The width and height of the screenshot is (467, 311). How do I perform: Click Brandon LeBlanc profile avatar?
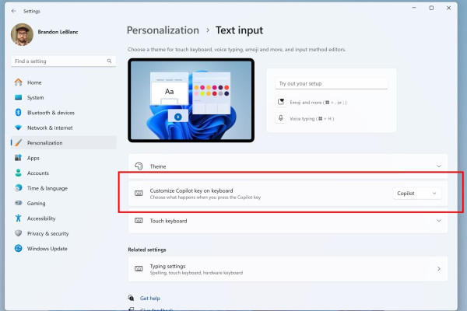[x=22, y=34]
